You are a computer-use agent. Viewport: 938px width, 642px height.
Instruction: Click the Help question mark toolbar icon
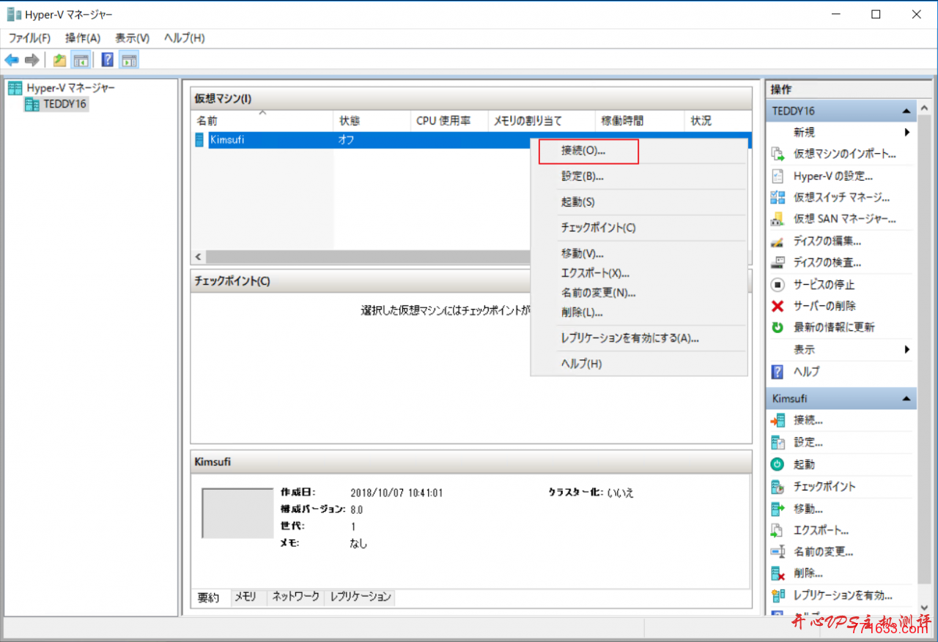pyautogui.click(x=107, y=59)
